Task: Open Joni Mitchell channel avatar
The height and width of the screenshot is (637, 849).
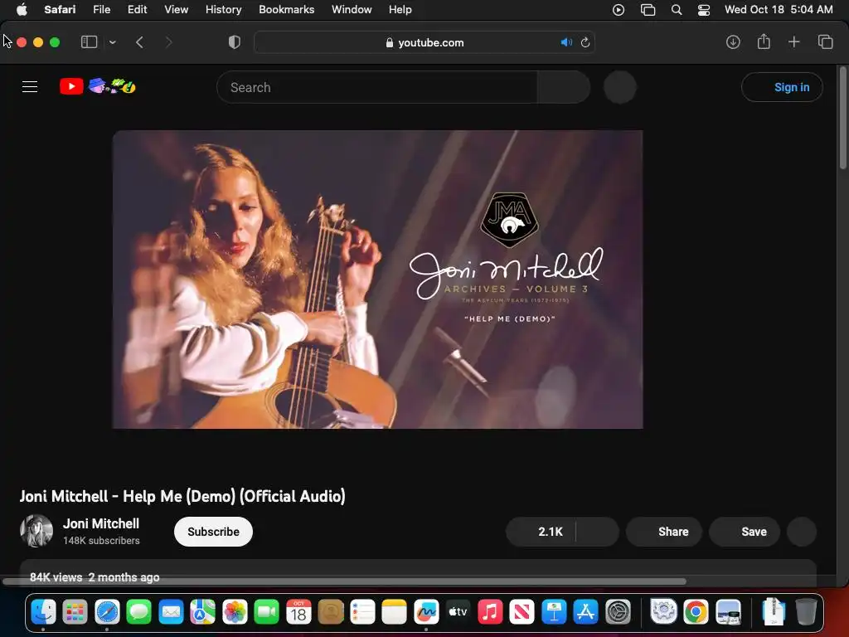Action: coord(36,531)
